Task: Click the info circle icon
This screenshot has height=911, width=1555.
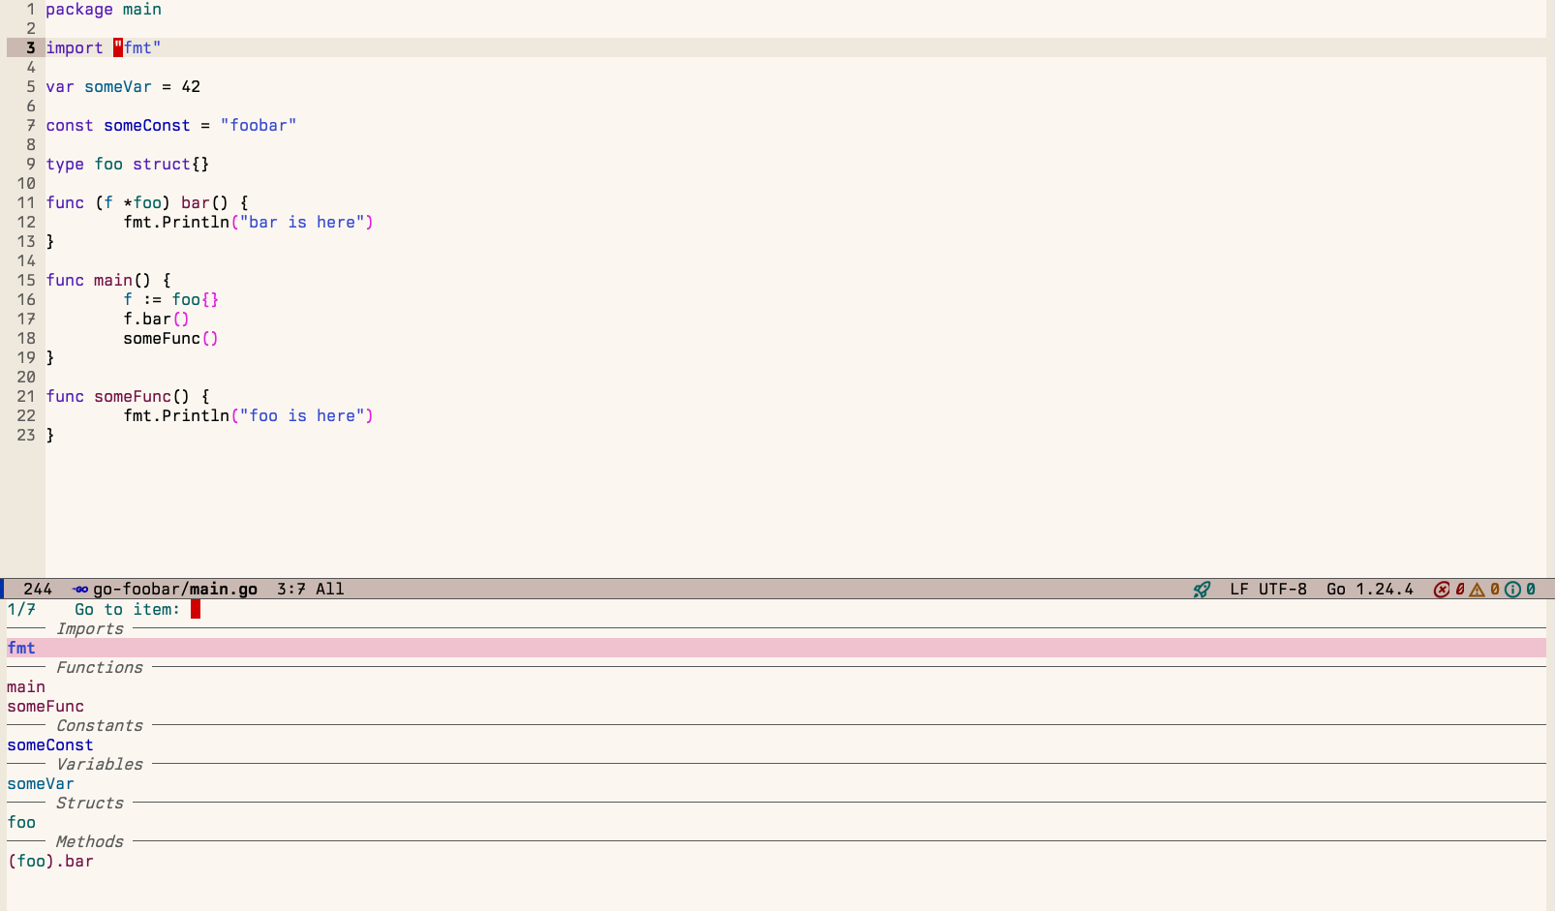Action: coord(1512,589)
